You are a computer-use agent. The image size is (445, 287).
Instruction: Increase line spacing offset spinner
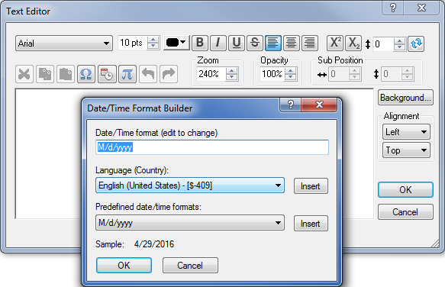tap(400, 41)
